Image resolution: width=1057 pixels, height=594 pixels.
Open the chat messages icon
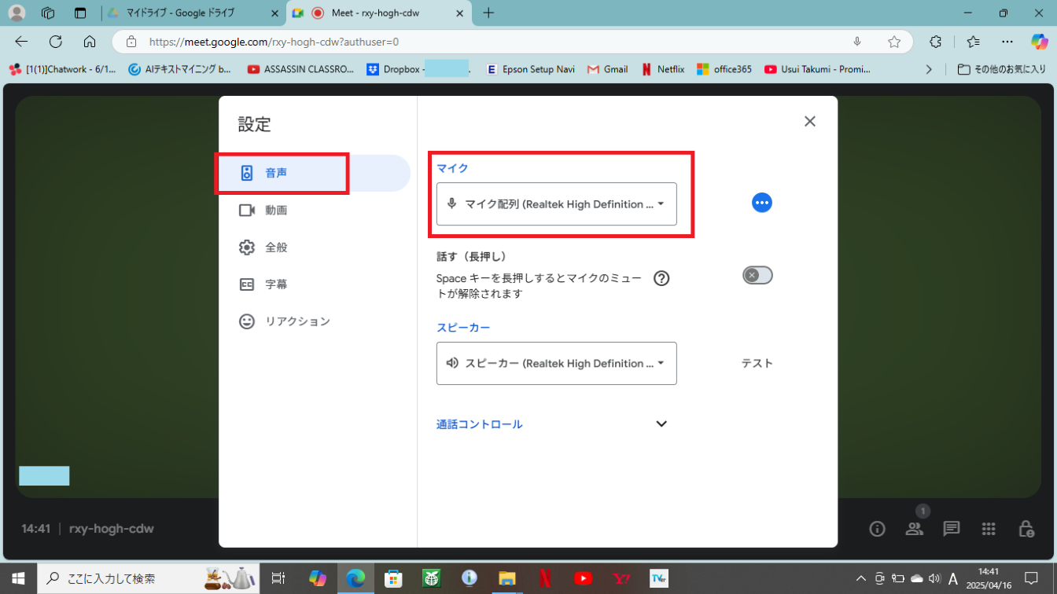952,529
